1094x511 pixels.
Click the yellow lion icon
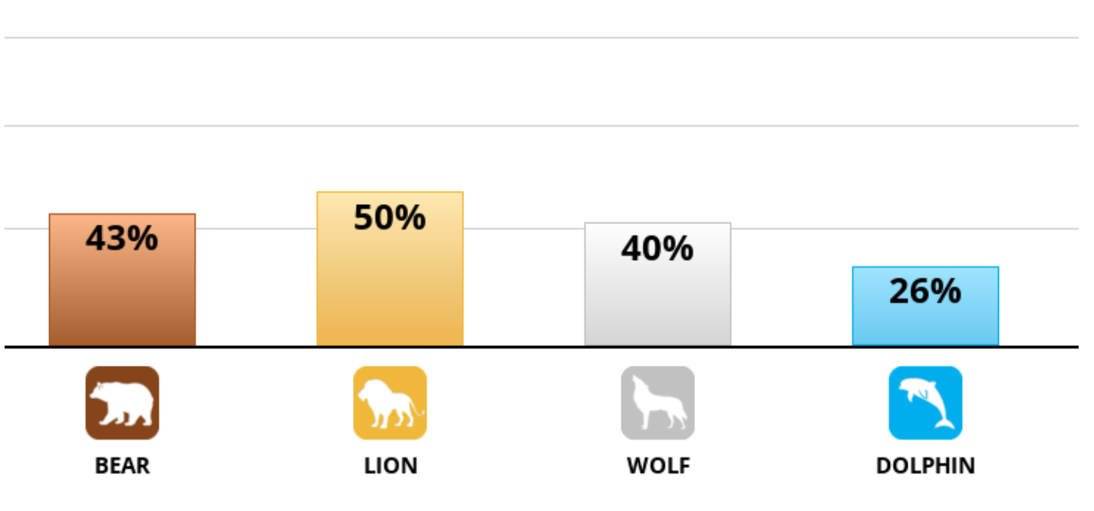(x=390, y=403)
